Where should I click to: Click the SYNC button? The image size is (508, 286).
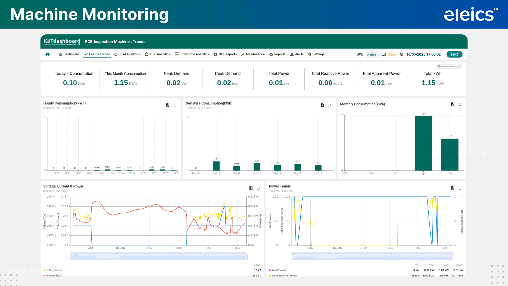pyautogui.click(x=455, y=54)
